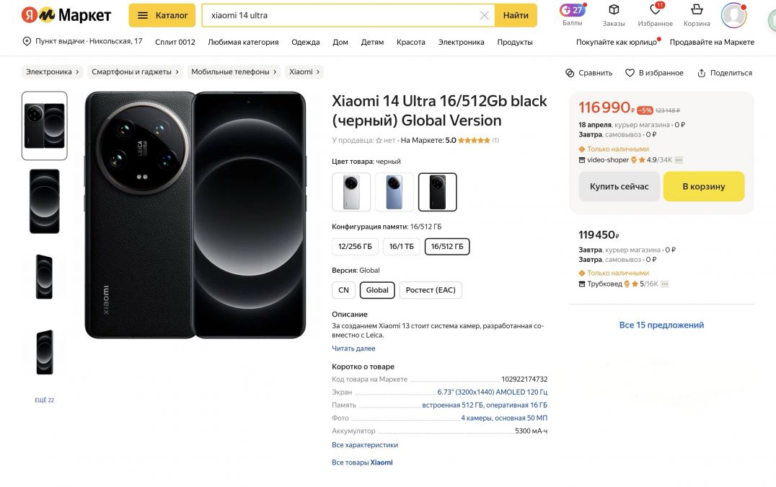Open the Баллы bonus points icon
The image size is (776, 487).
(x=572, y=10)
